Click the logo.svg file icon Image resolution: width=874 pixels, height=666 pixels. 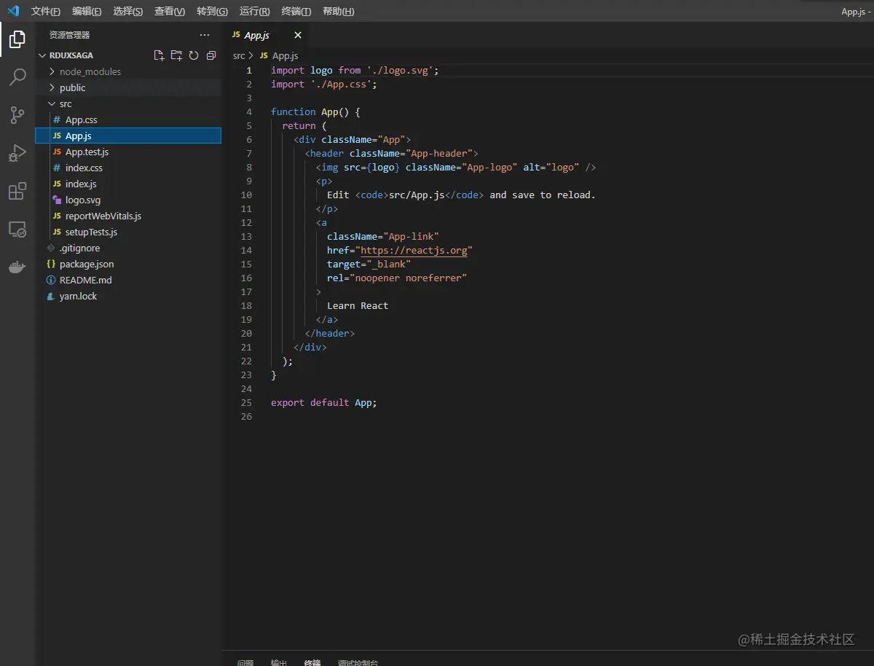coord(57,200)
